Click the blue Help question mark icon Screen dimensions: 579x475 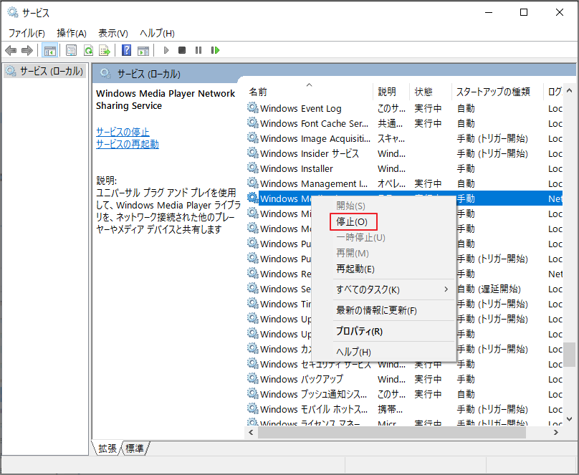coord(126,50)
